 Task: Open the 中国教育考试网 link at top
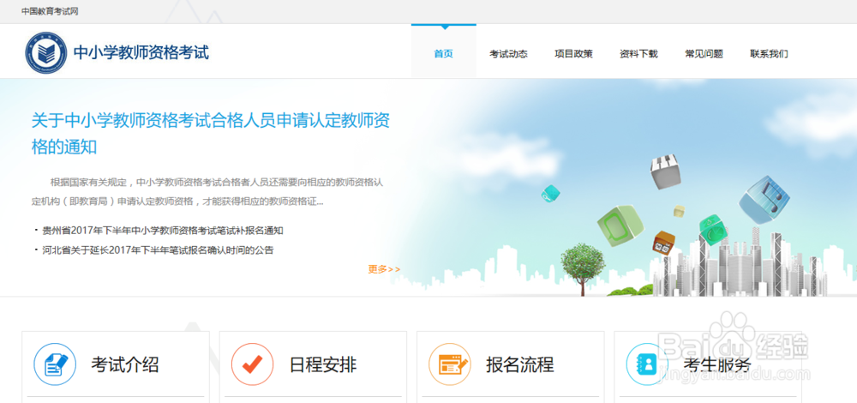(x=50, y=11)
